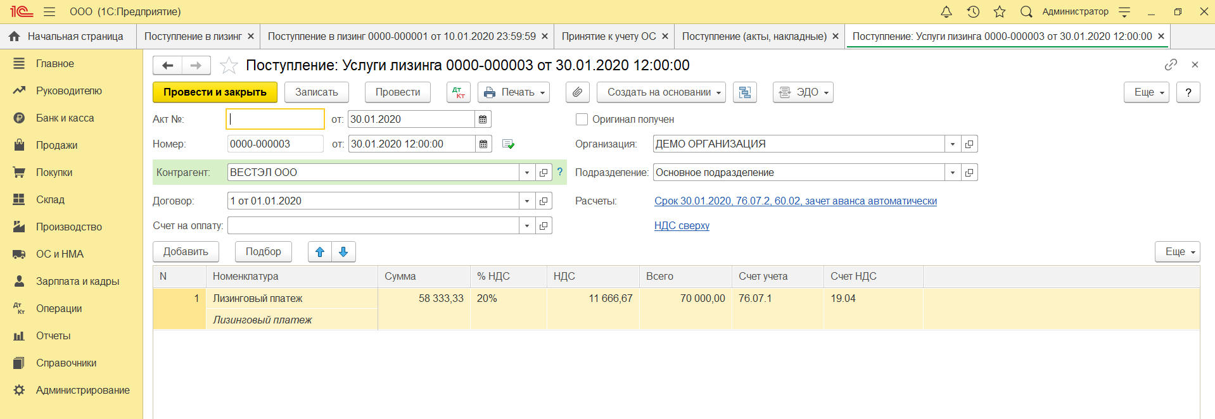1215x419 pixels.
Task: Expand the Создать на основании menu
Action: coord(661,92)
